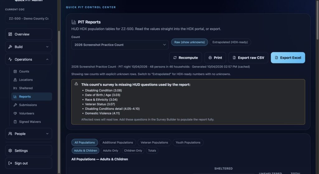Expand the People section chevron
This screenshot has width=319, height=174.
pos(47,134)
